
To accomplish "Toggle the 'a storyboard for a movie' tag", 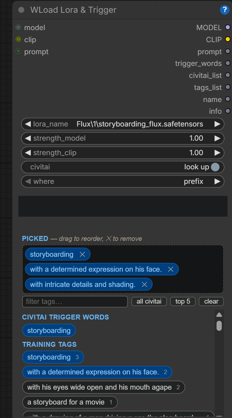I will (70, 402).
